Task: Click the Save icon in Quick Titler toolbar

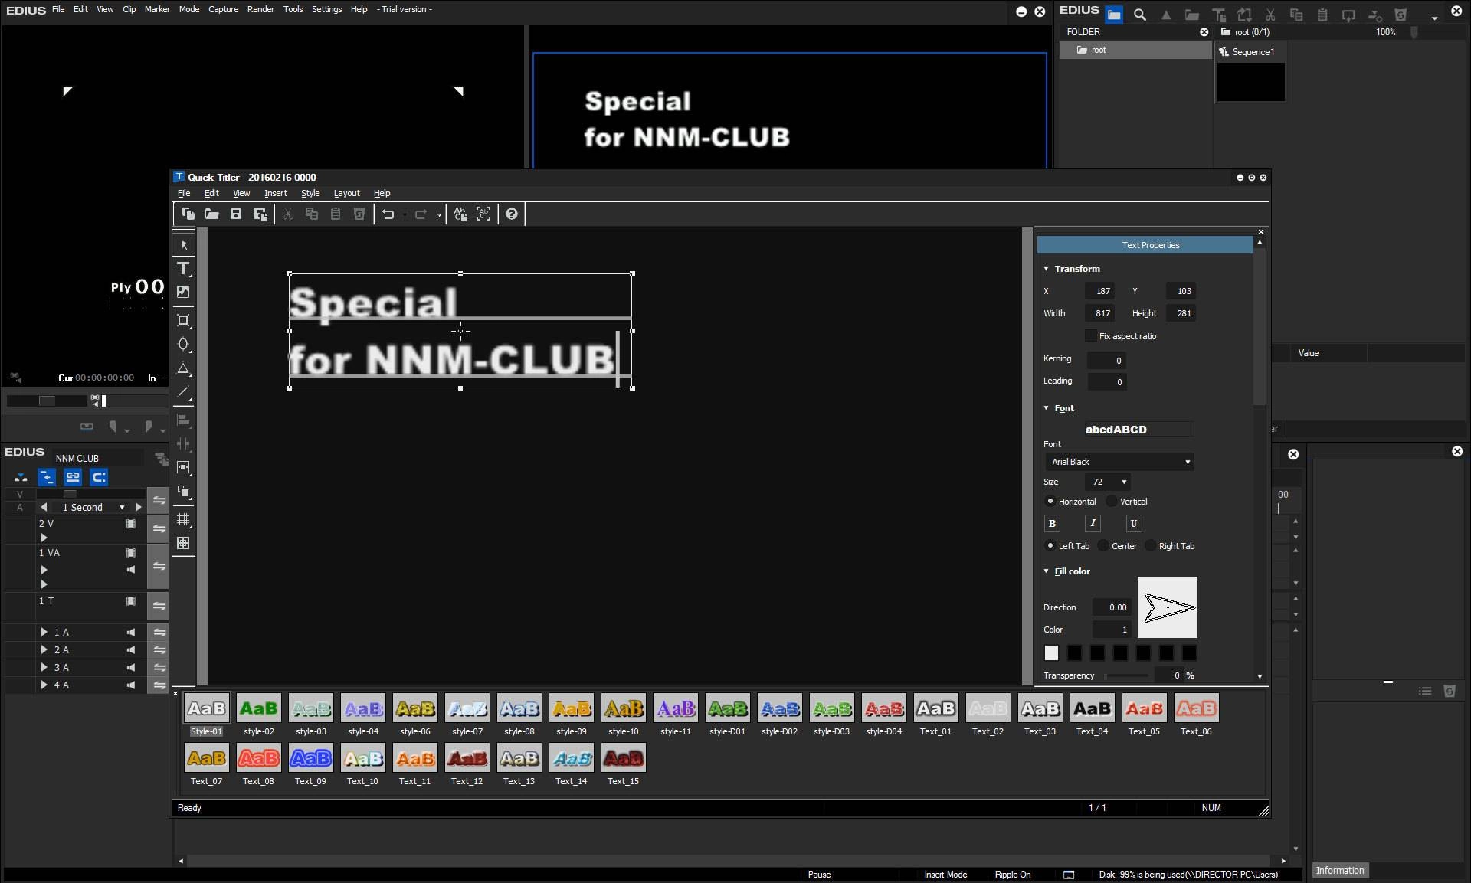Action: pos(236,214)
